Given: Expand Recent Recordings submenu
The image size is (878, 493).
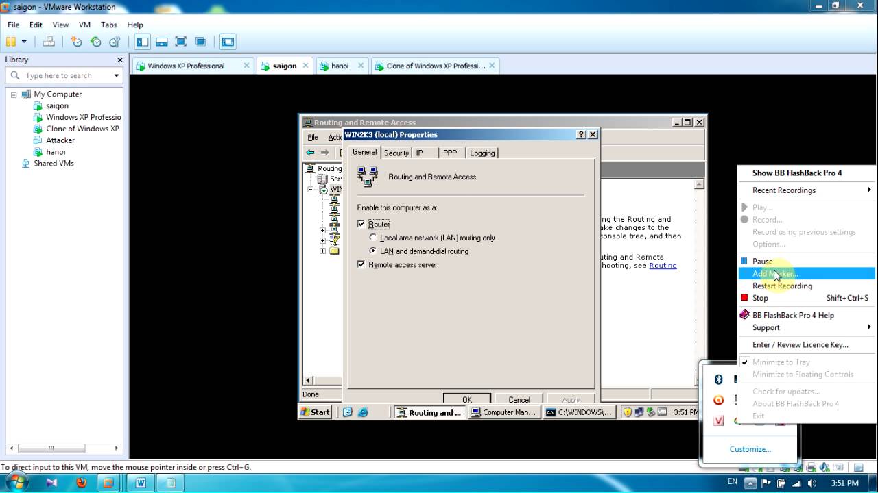Looking at the screenshot, I should point(807,190).
